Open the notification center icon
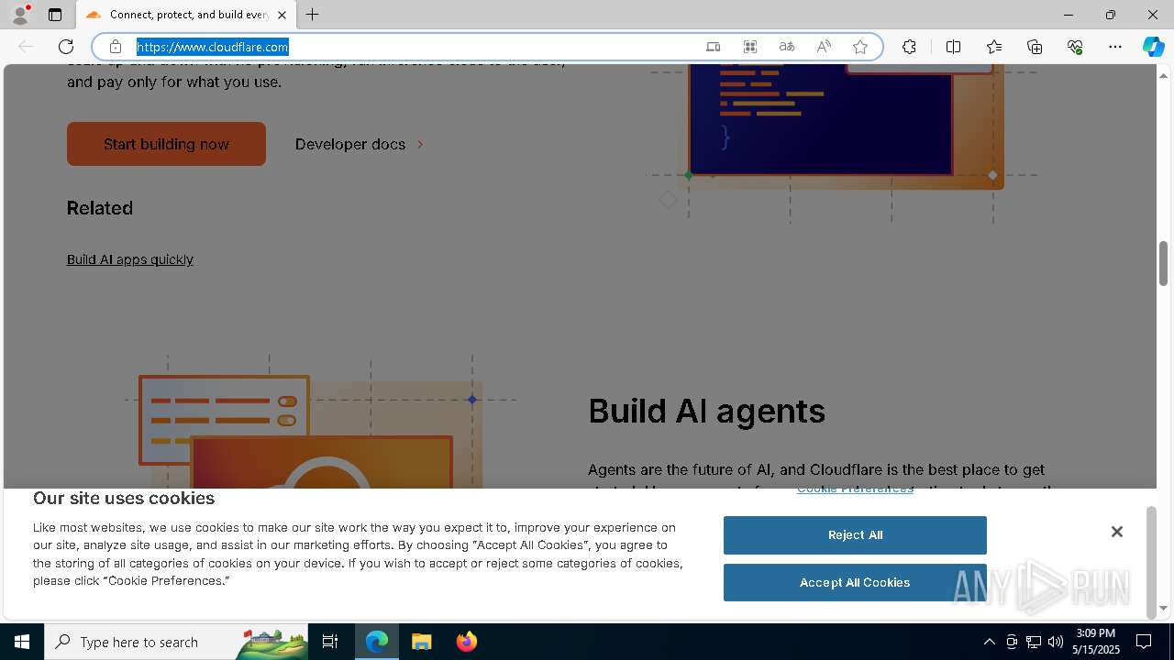This screenshot has height=660, width=1174. pyautogui.click(x=1144, y=642)
